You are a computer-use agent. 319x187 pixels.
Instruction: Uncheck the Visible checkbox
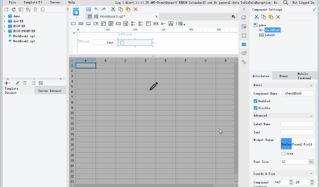(255, 108)
